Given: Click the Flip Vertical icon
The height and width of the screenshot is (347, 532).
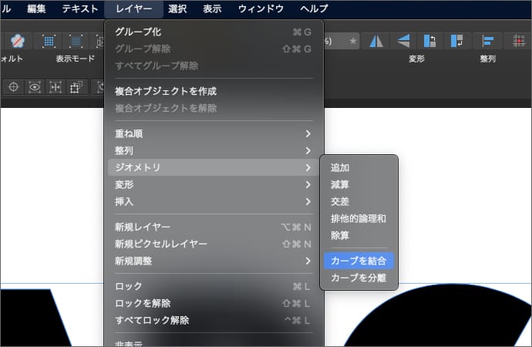Looking at the screenshot, I should [402, 41].
